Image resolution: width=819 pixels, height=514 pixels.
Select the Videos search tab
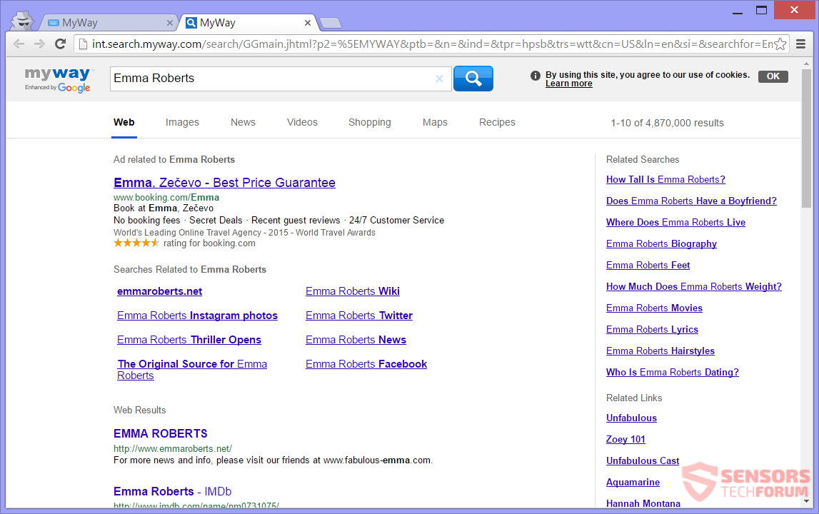pyautogui.click(x=302, y=122)
